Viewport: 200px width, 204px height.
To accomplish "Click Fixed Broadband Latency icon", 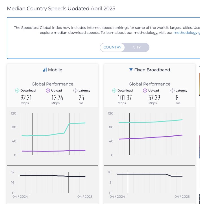I will point(172,91).
